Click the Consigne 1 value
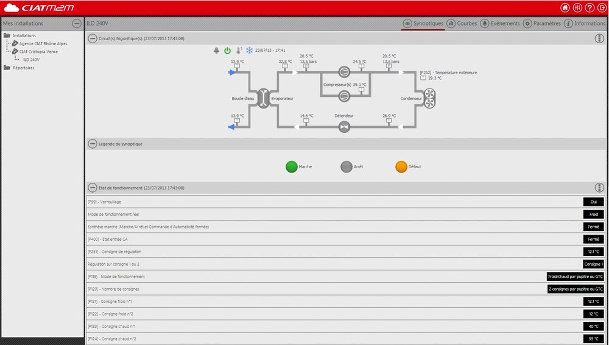The image size is (609, 345). 593,264
